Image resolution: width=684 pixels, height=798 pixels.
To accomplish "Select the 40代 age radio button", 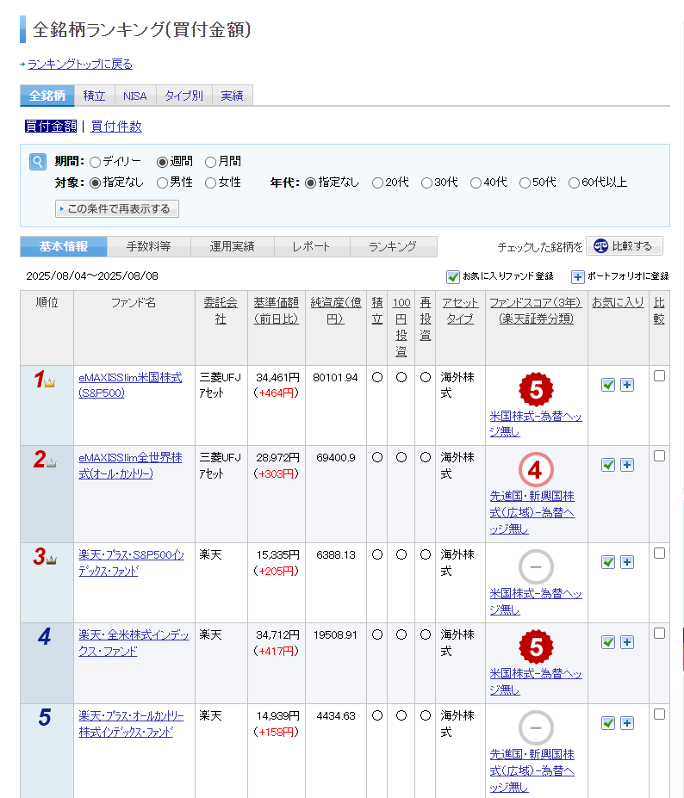I will coord(476,183).
